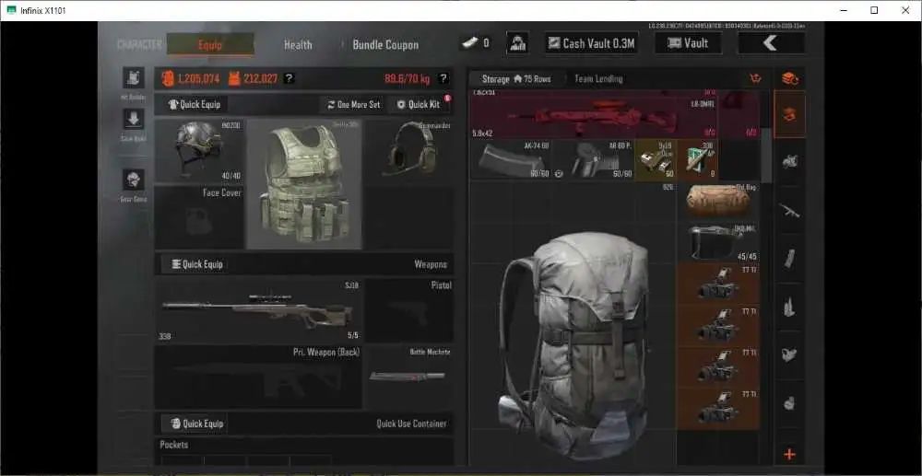Screen dimensions: 922x476
Task: Select the Storage 75 Rows tab
Action: coord(515,78)
